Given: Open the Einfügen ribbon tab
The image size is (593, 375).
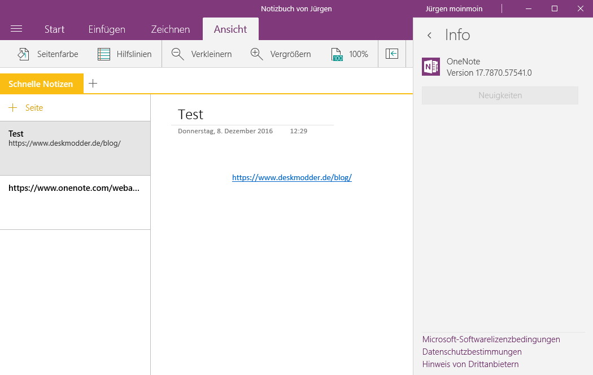Looking at the screenshot, I should click(x=107, y=29).
